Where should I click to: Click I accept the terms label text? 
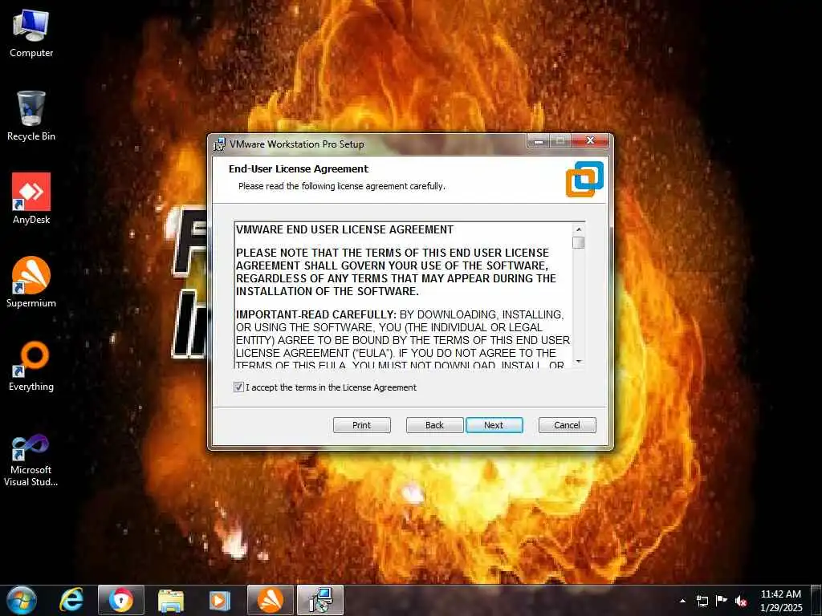[x=331, y=387]
